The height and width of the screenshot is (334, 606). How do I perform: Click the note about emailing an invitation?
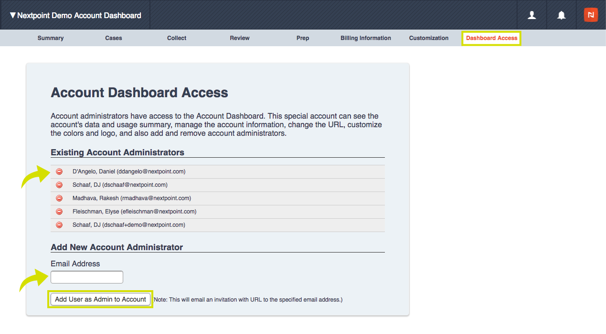click(x=248, y=300)
